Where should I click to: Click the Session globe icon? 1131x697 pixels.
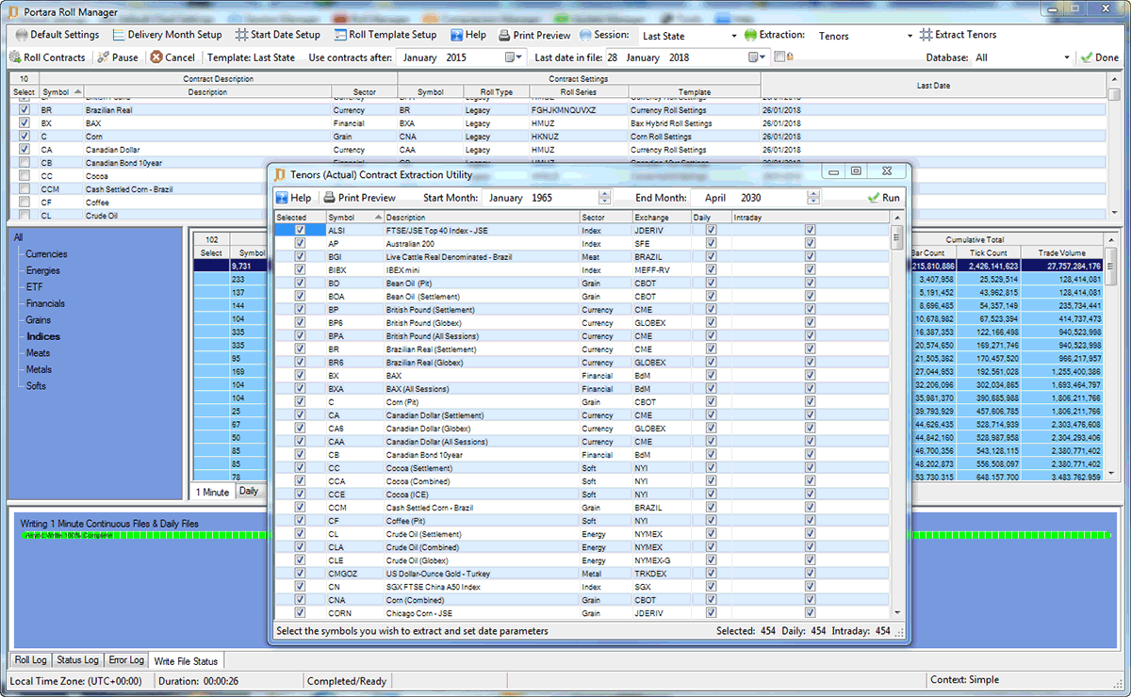[585, 35]
